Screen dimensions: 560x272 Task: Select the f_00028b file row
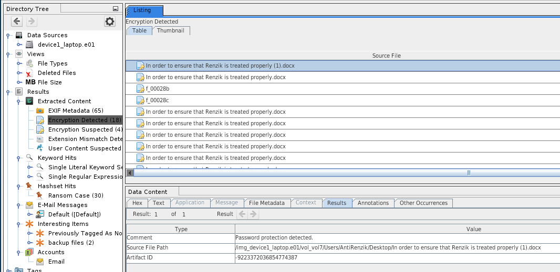coord(158,89)
